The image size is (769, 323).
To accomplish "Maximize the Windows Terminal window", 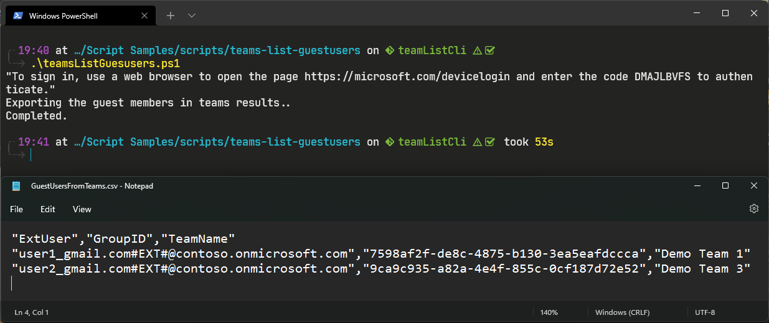I will tap(725, 13).
